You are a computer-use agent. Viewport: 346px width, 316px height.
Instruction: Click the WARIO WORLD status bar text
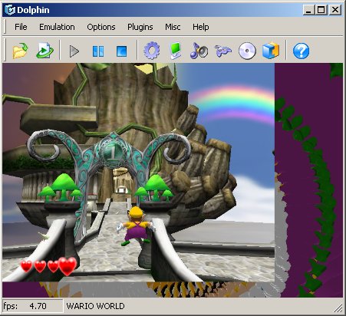pos(95,306)
